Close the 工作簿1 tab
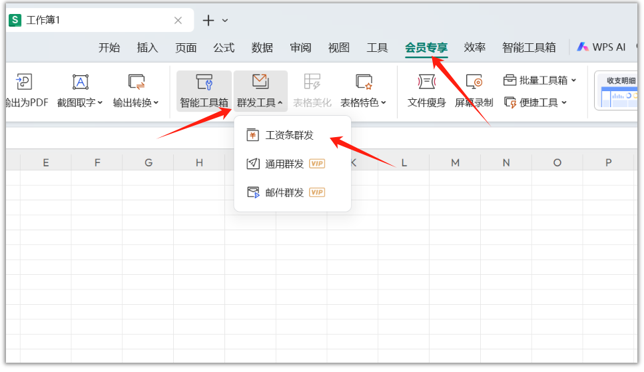Image resolution: width=644 pixels, height=372 pixels. (x=178, y=20)
